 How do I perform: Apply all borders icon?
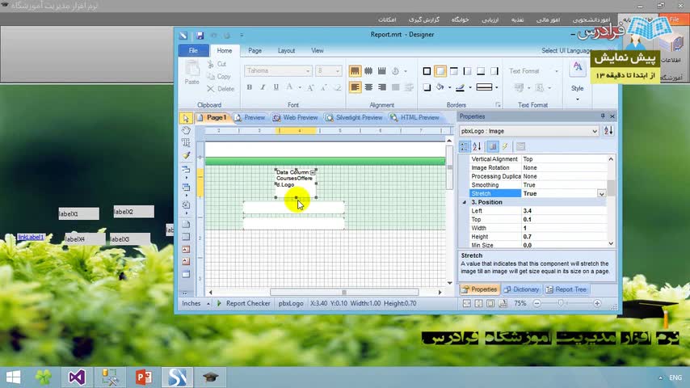(427, 71)
